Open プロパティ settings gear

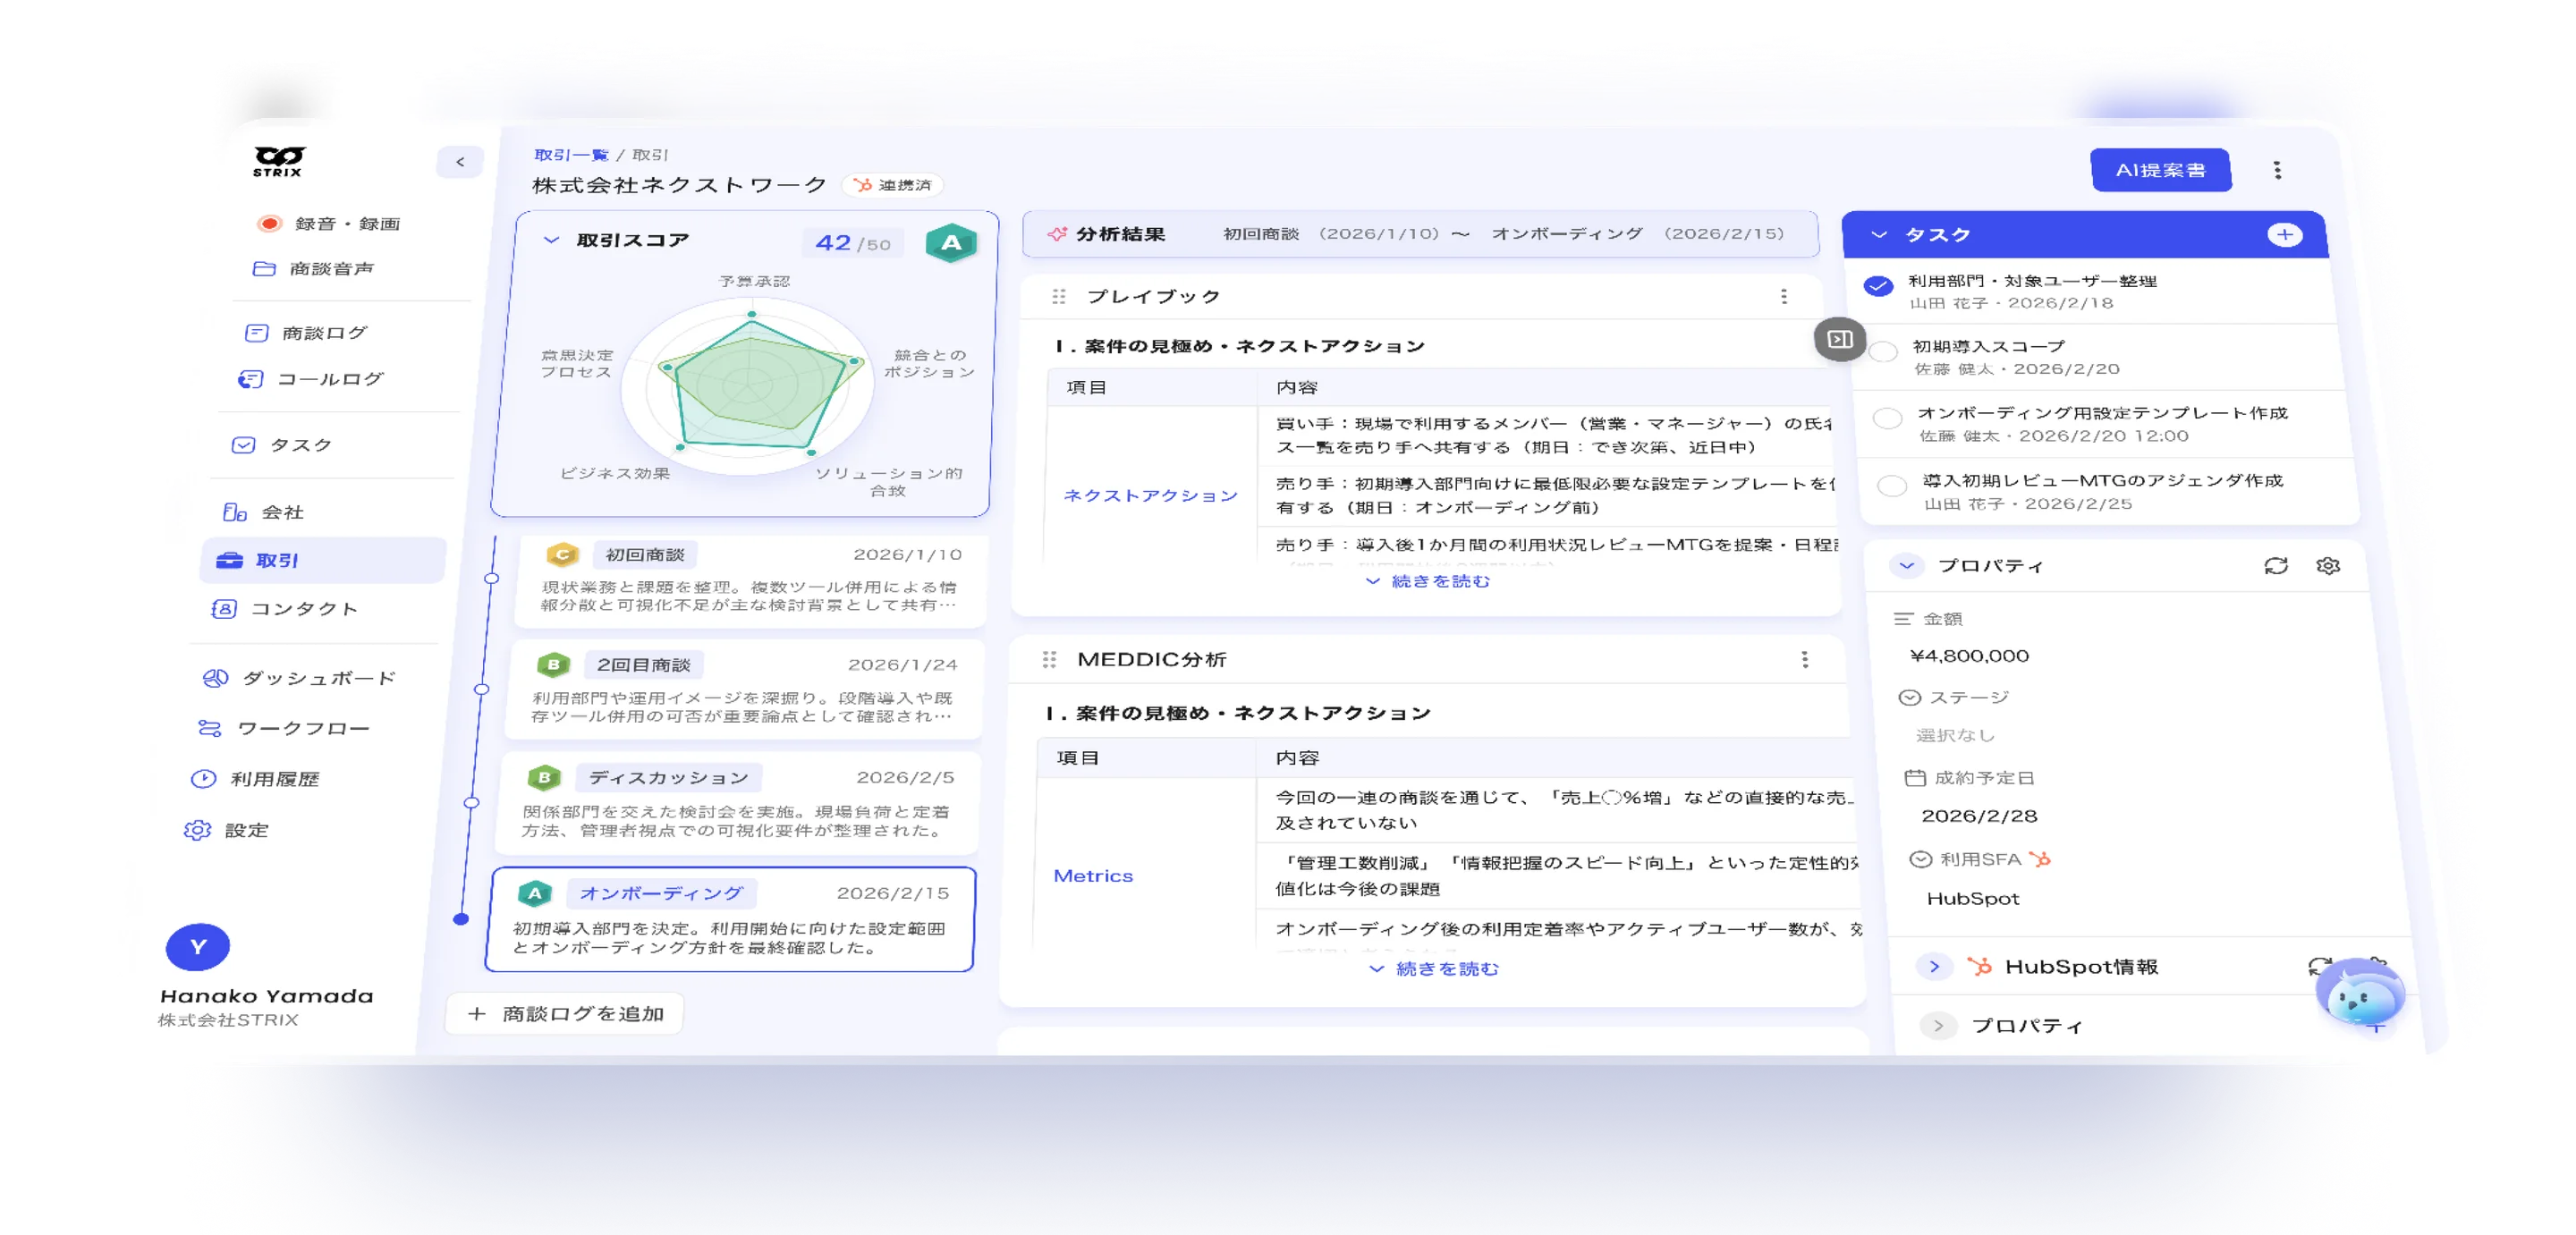2328,566
